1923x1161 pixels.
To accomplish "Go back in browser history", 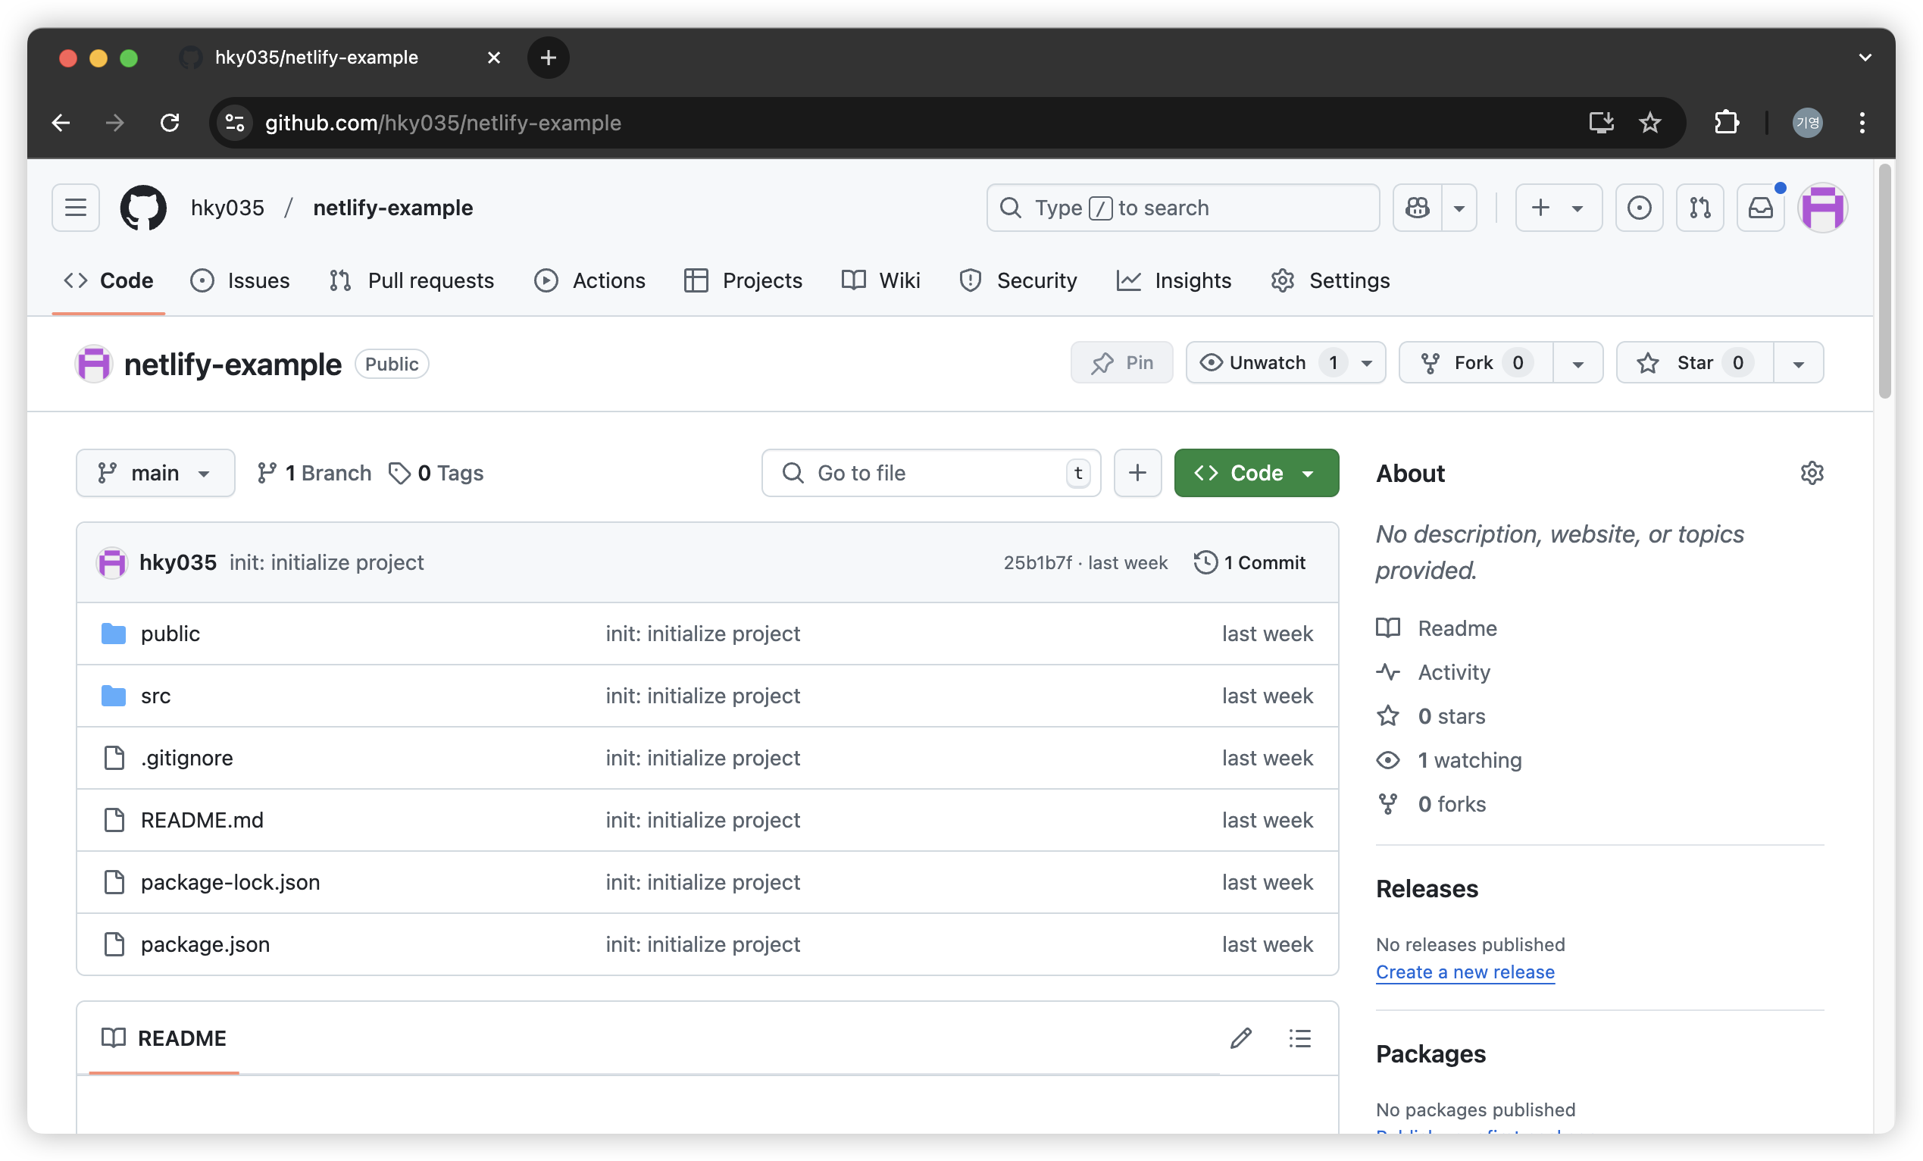I will [x=61, y=123].
